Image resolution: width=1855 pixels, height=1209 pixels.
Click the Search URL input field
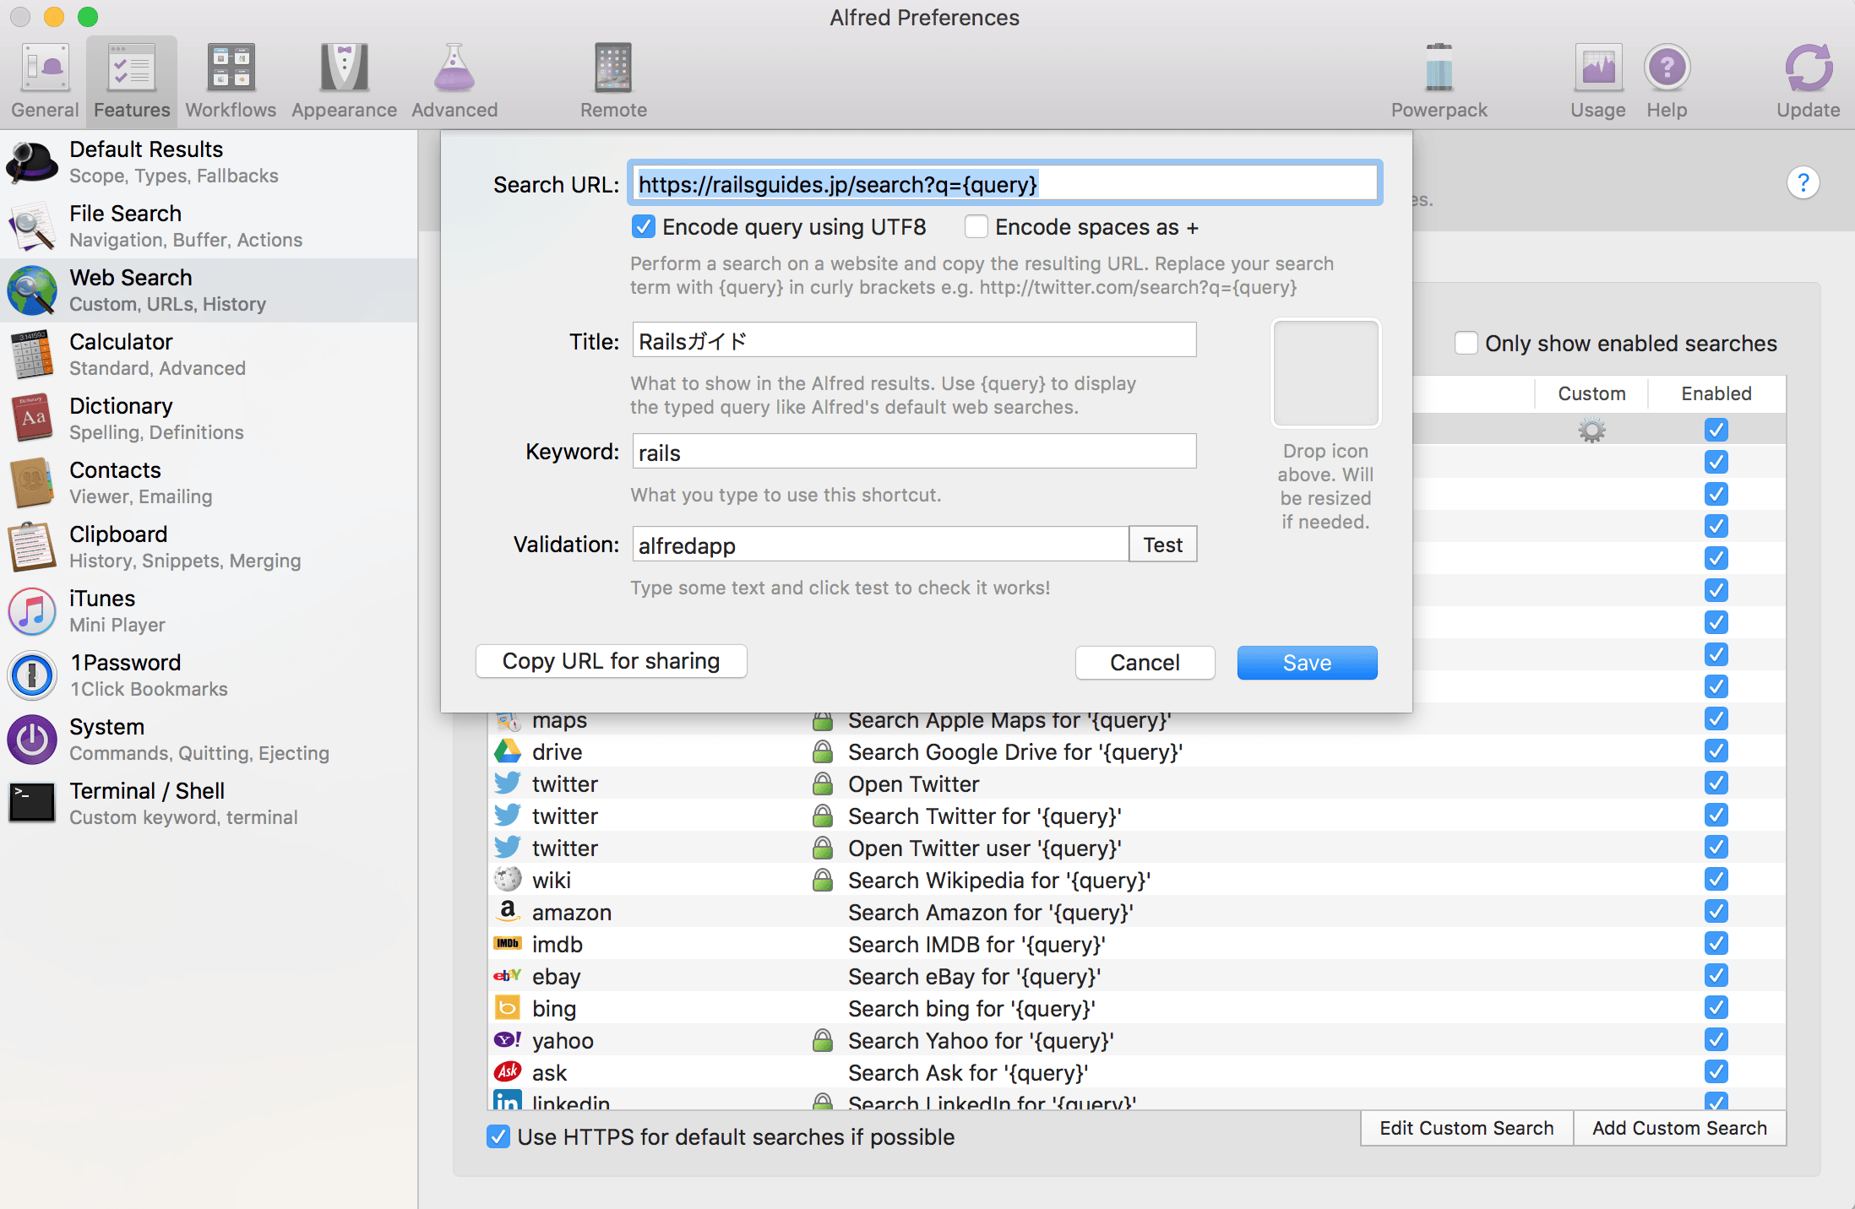click(x=1004, y=183)
